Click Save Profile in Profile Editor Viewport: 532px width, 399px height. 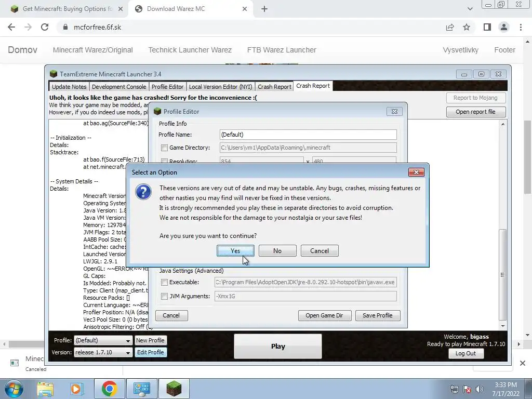378,315
